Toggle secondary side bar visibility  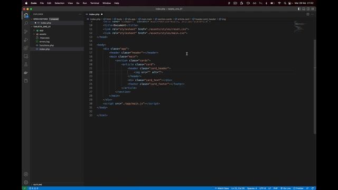pos(308,9)
